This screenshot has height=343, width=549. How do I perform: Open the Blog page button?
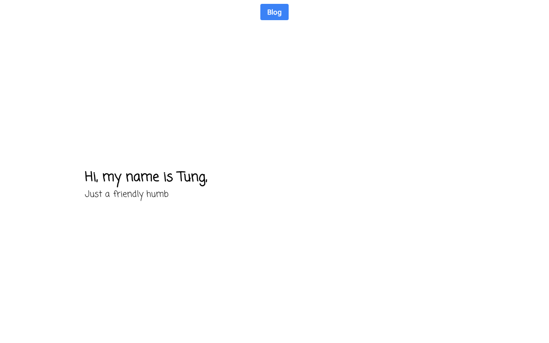[274, 12]
